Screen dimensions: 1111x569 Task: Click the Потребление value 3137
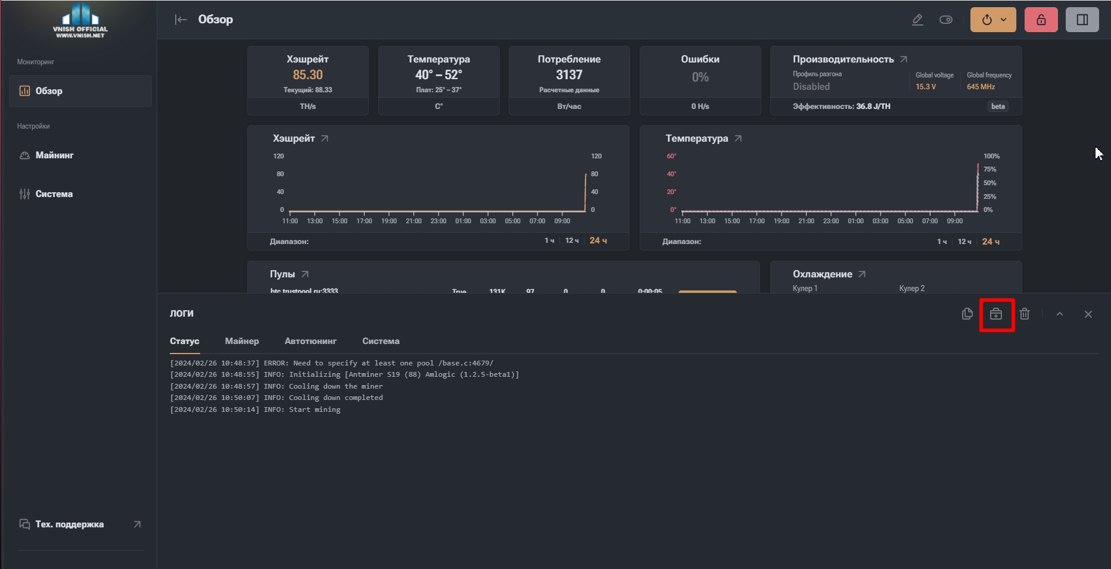click(569, 75)
